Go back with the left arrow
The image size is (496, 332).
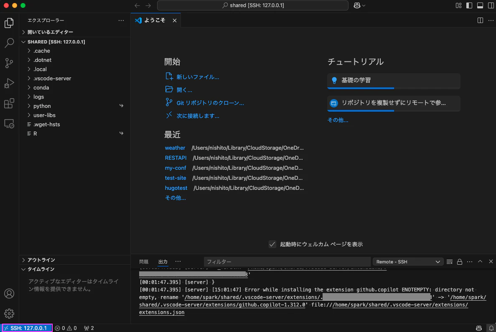point(137,5)
